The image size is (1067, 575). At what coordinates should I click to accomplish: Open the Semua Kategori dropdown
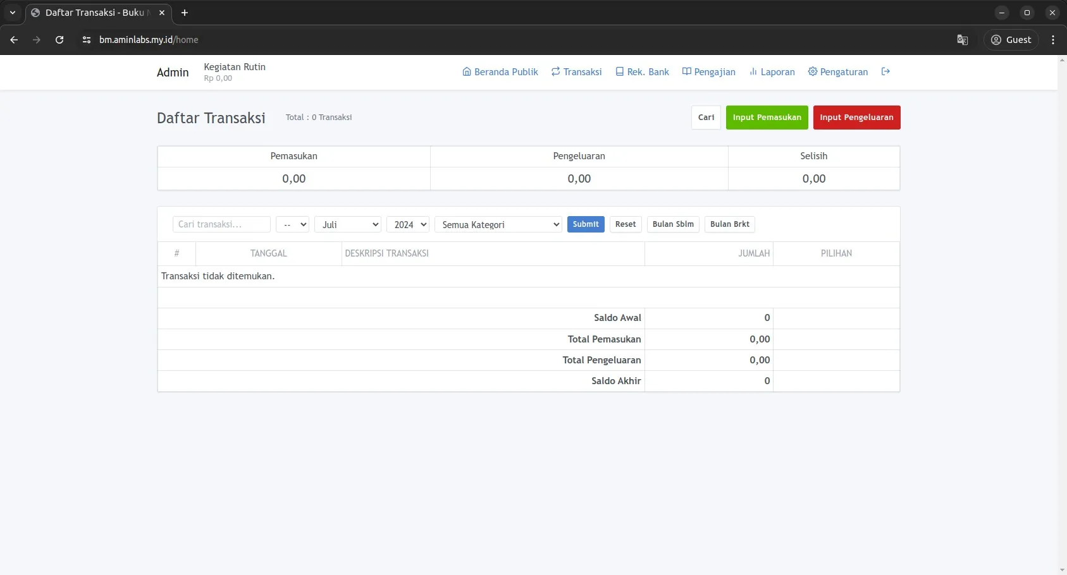tap(498, 224)
